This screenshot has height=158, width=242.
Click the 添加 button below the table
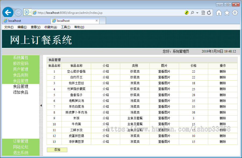[57, 150]
